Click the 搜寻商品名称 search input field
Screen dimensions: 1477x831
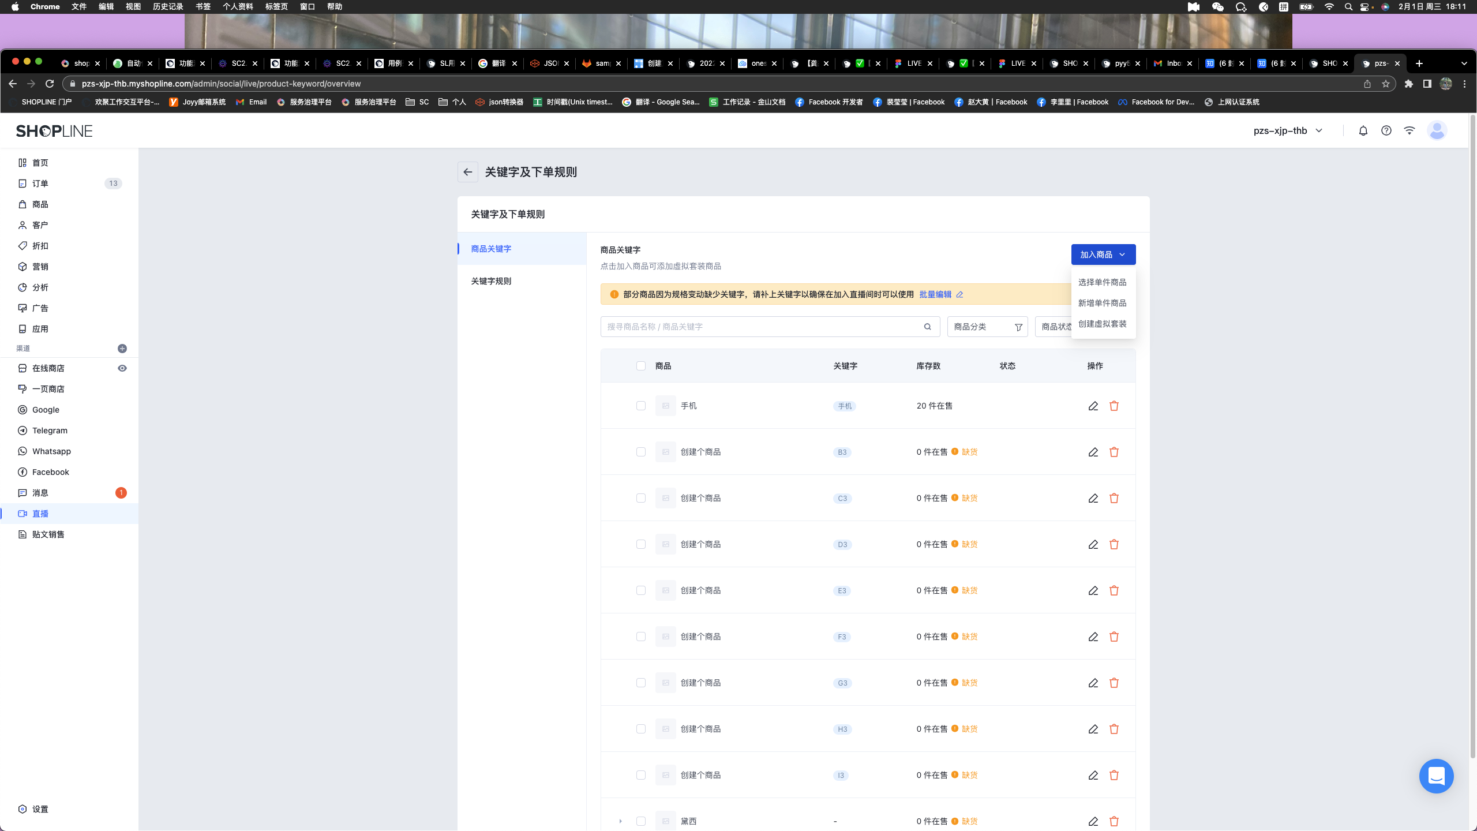(x=762, y=327)
